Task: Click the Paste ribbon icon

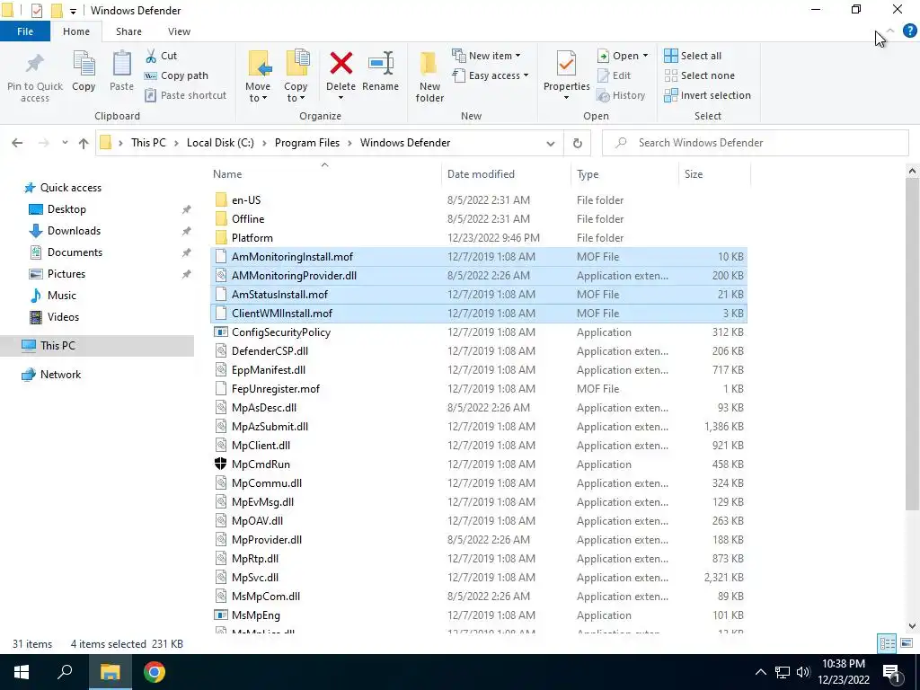Action: (x=121, y=71)
